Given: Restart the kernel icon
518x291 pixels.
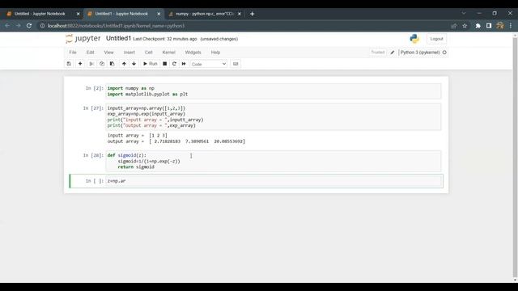Looking at the screenshot, I should [174, 64].
